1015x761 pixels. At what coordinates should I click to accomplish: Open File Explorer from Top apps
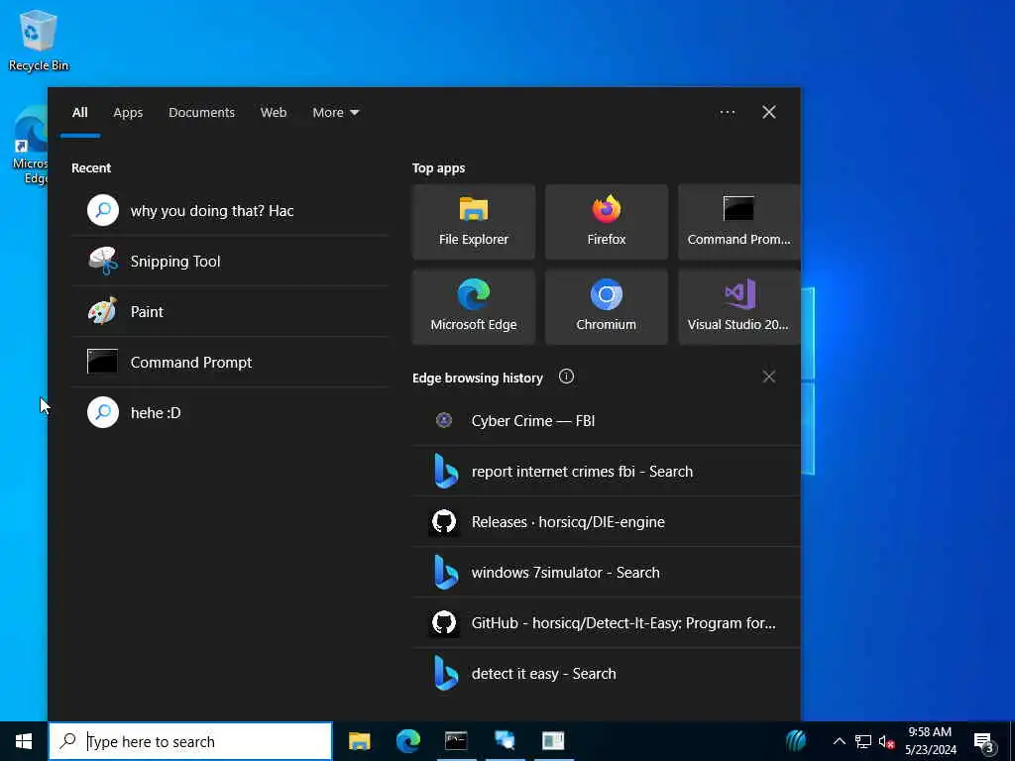point(473,222)
